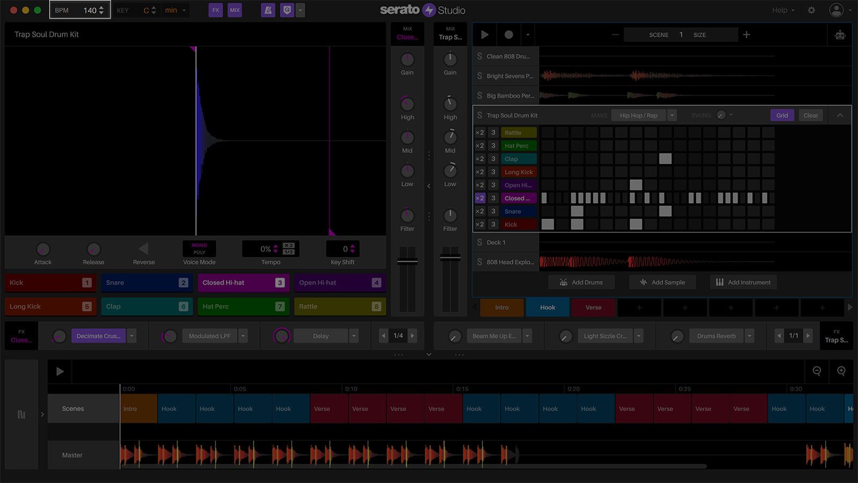Click Serato S icon on Clean 808 deck
Viewport: 858px width, 483px height.
[479, 56]
